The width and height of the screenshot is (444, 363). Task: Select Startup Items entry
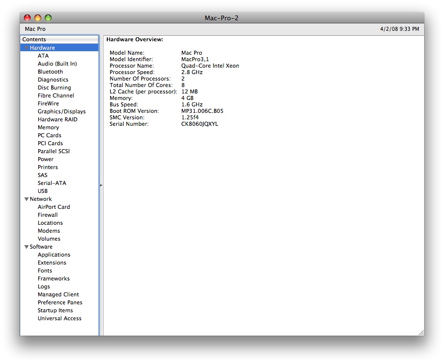[x=55, y=310]
